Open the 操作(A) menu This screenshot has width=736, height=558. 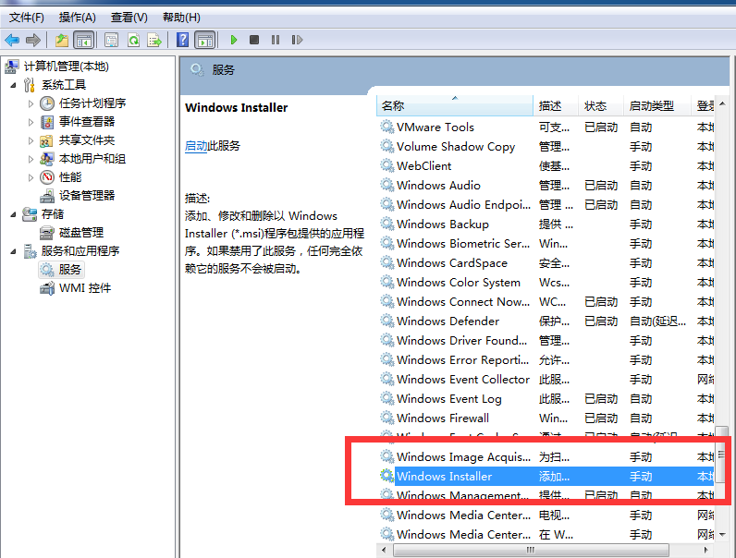(78, 18)
